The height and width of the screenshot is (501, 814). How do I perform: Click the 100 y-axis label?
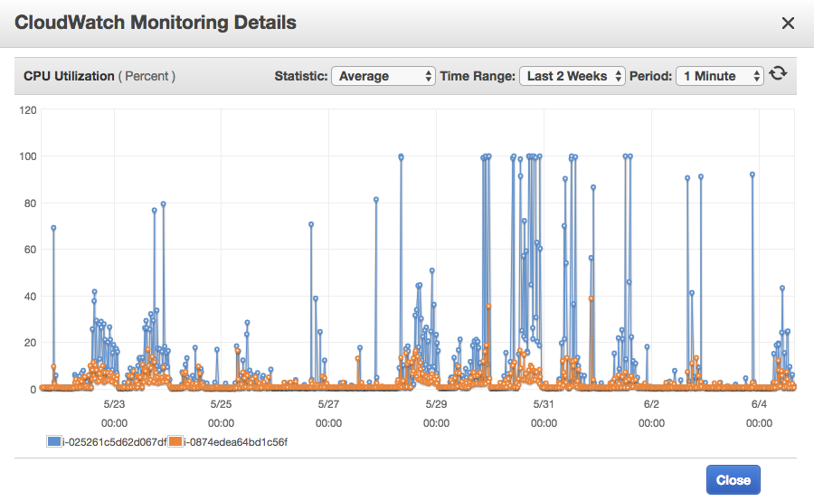27,156
